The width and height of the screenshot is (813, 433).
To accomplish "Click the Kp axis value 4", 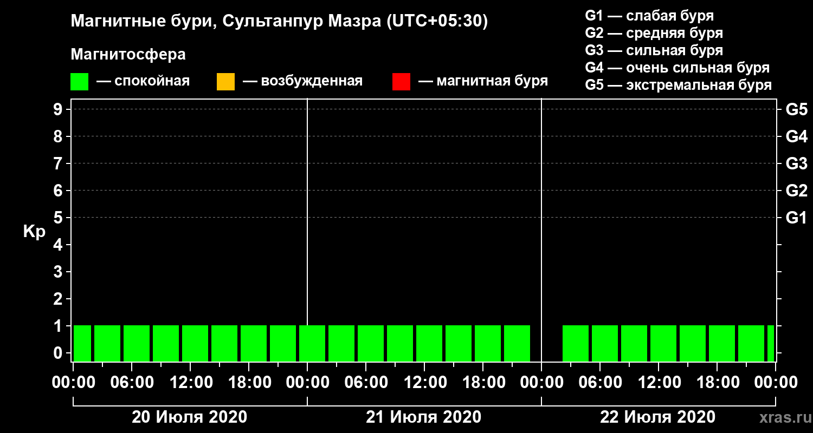I will tap(59, 245).
